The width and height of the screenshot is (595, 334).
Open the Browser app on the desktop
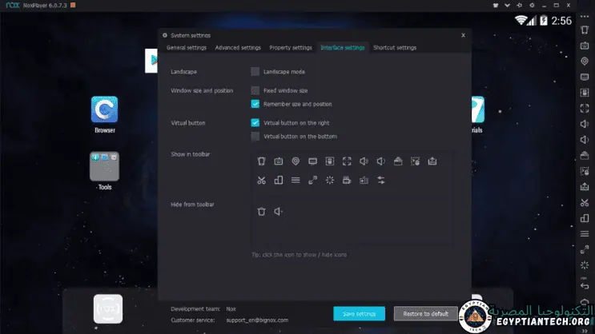(105, 111)
